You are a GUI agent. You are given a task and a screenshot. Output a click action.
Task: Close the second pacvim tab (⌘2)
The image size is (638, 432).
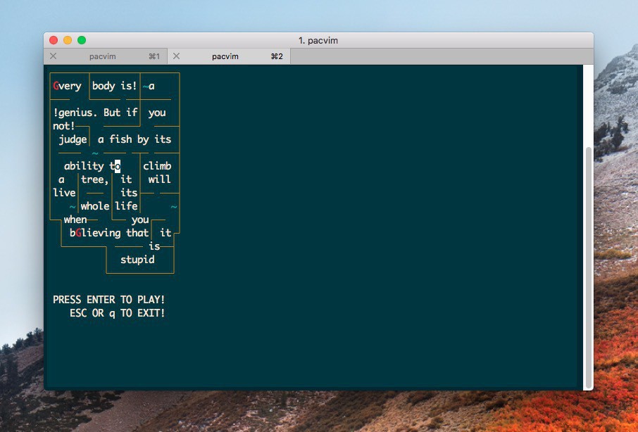tap(176, 56)
